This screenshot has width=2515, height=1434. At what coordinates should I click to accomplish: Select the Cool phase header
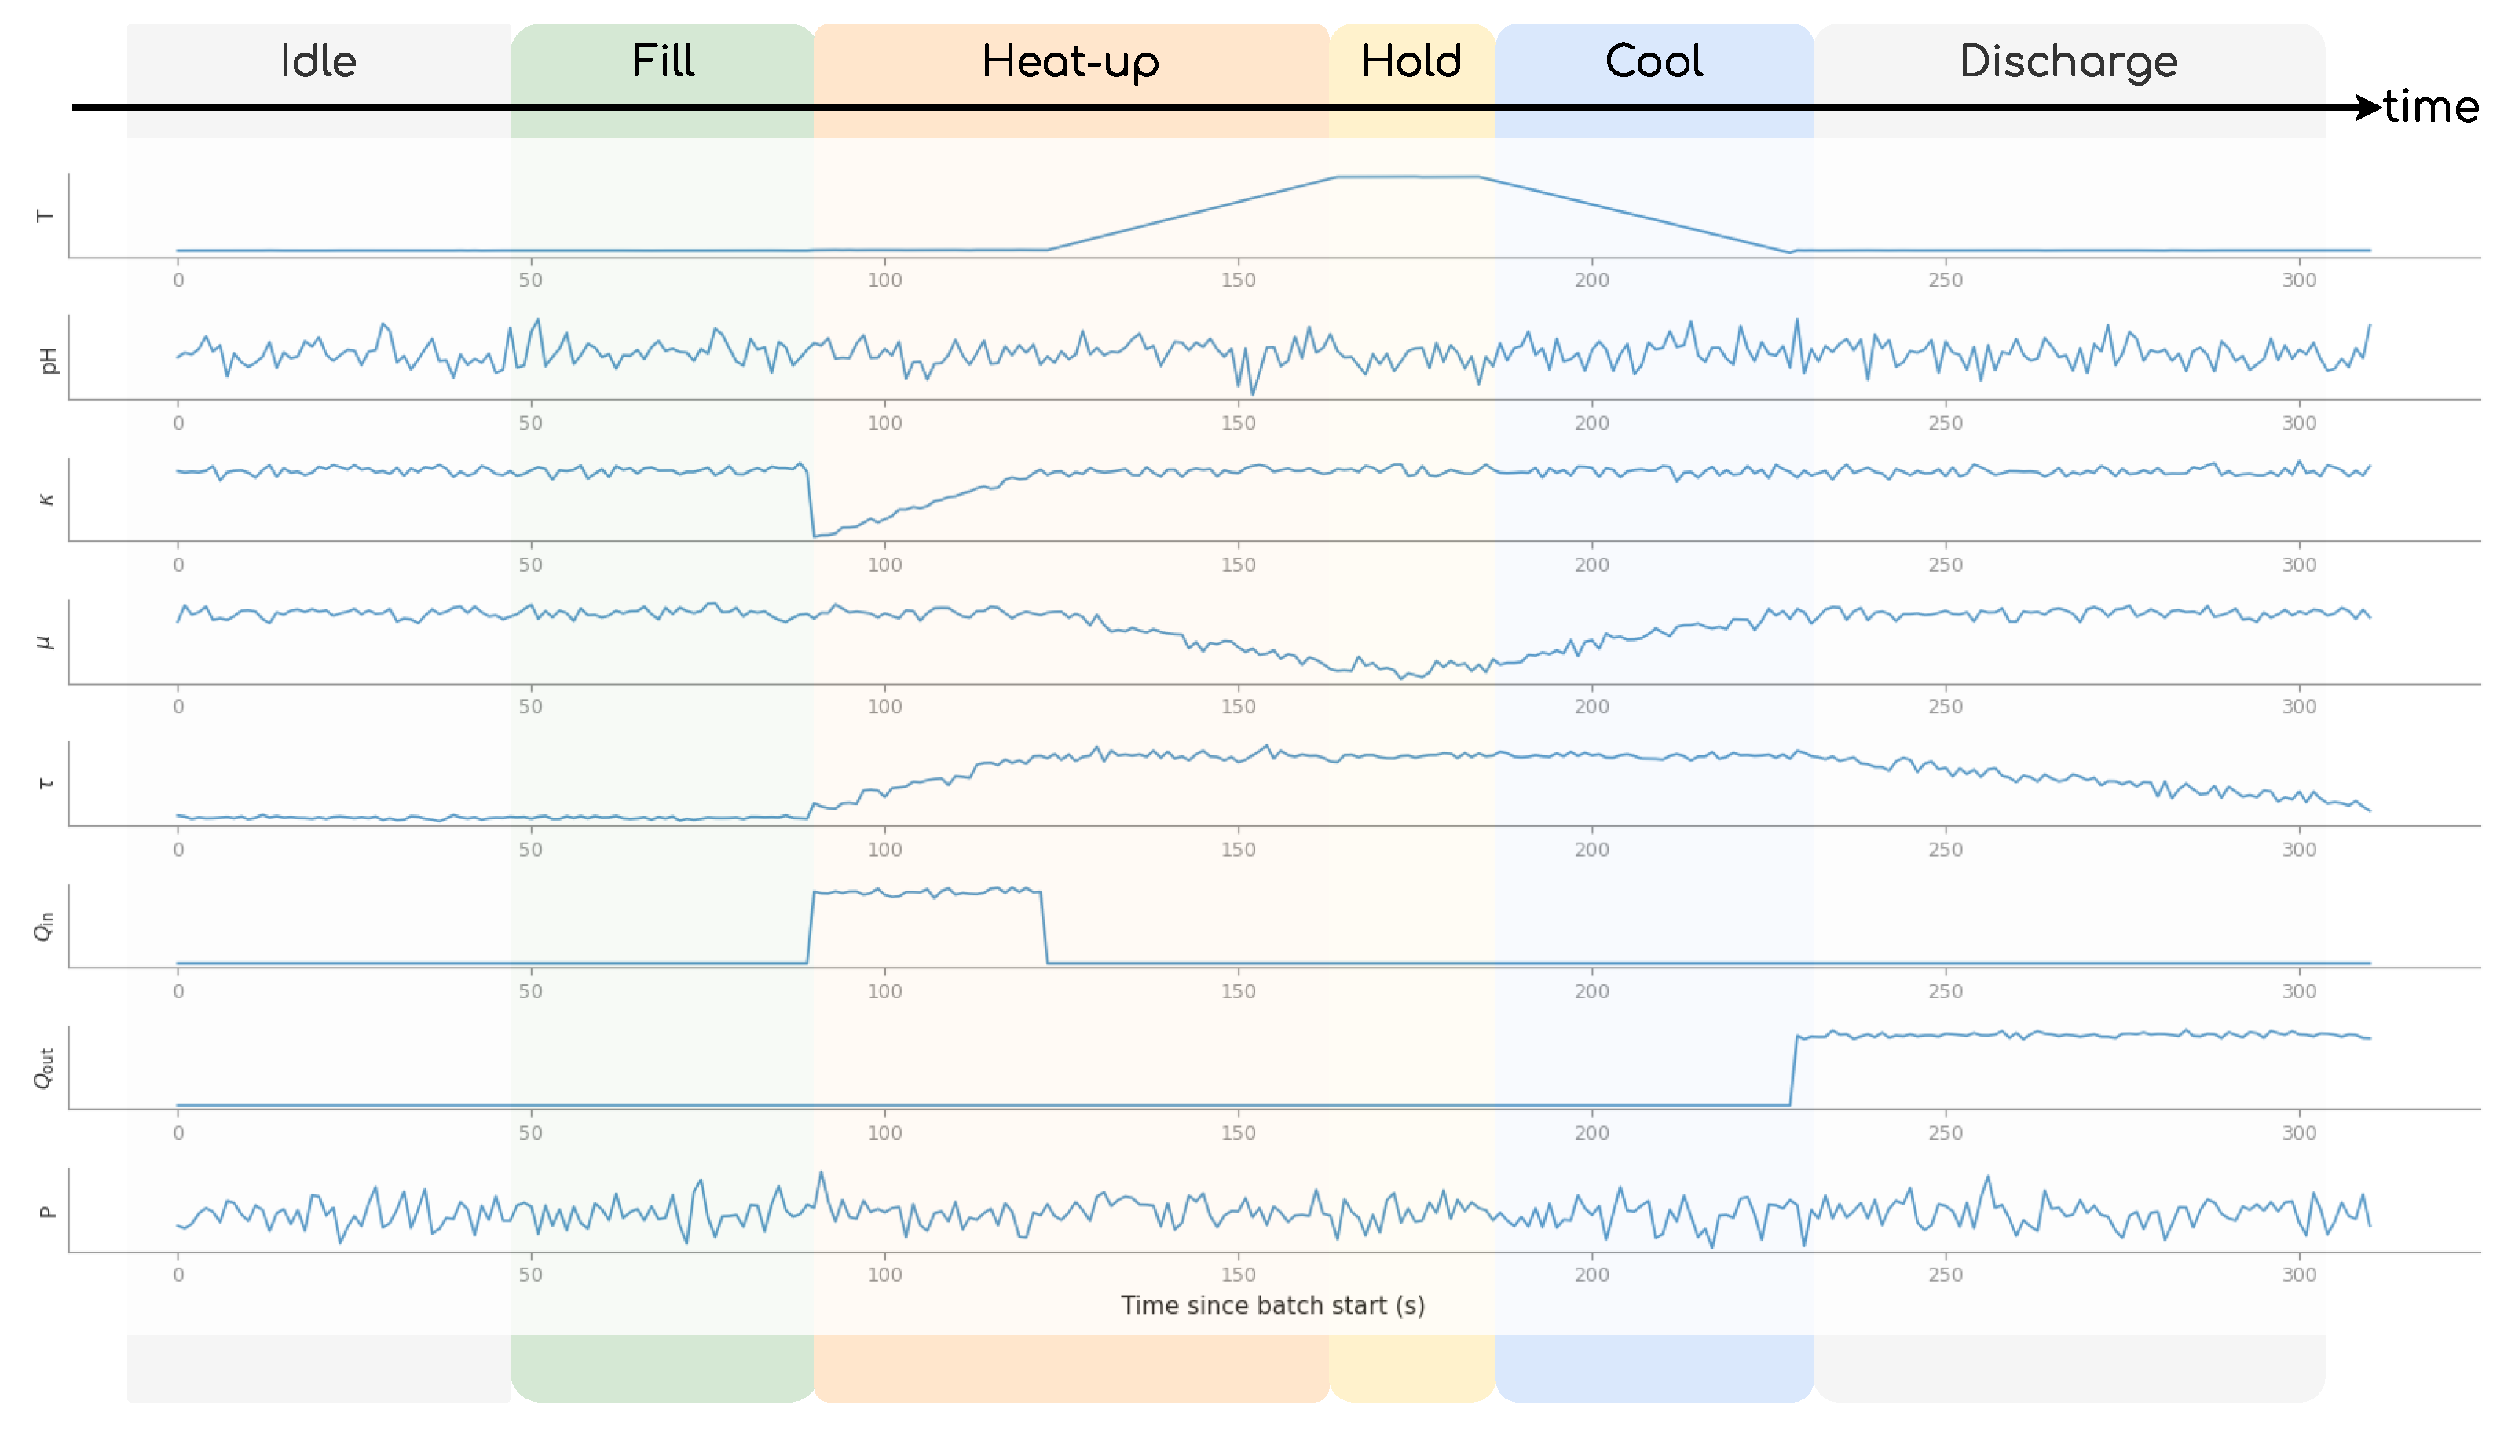click(x=1653, y=61)
